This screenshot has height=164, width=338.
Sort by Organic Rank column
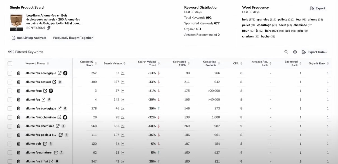328,64
